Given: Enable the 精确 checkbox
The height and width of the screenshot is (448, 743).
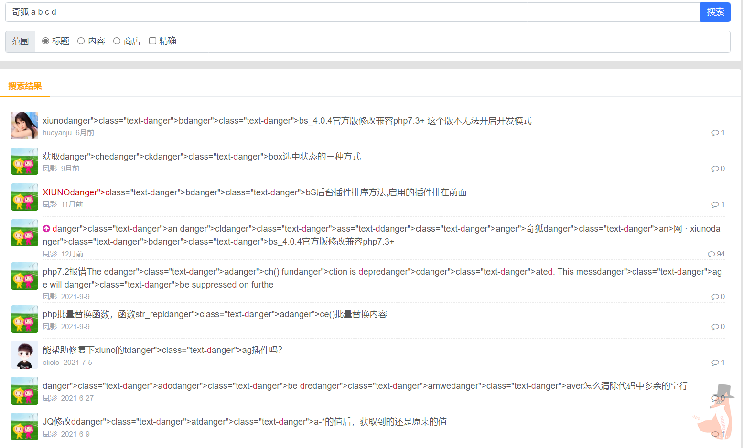Looking at the screenshot, I should tap(152, 41).
